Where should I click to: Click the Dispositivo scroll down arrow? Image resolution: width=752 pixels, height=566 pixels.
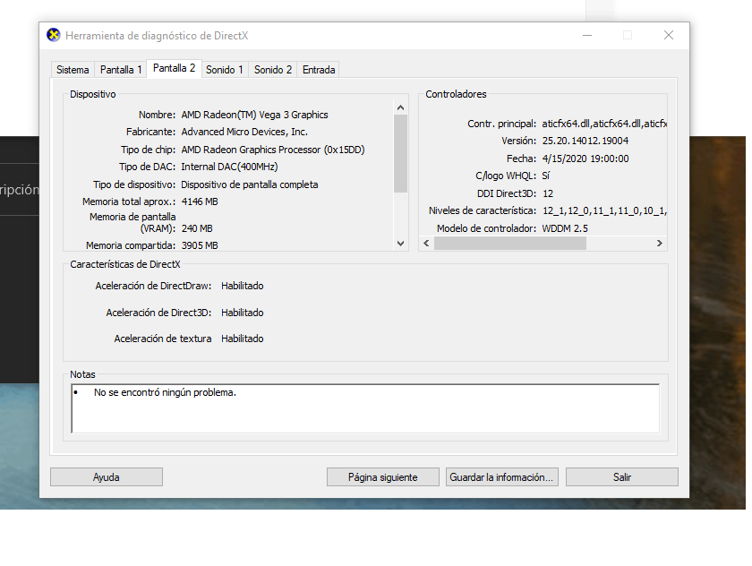400,244
